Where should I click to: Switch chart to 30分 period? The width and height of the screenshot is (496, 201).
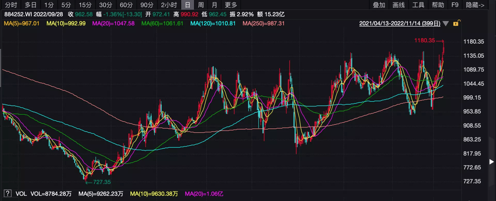coord(106,5)
